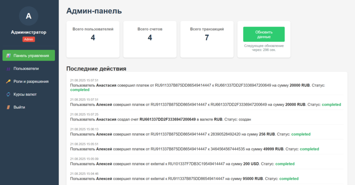Screen dimensions: 355x185
Task: Click the Статус: создан text
Action: tap(238, 119)
